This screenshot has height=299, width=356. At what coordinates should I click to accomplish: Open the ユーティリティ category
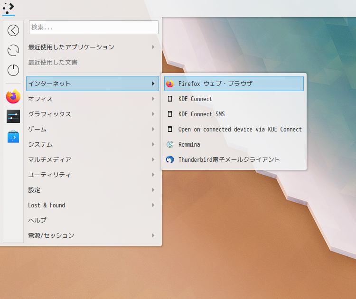click(92, 175)
